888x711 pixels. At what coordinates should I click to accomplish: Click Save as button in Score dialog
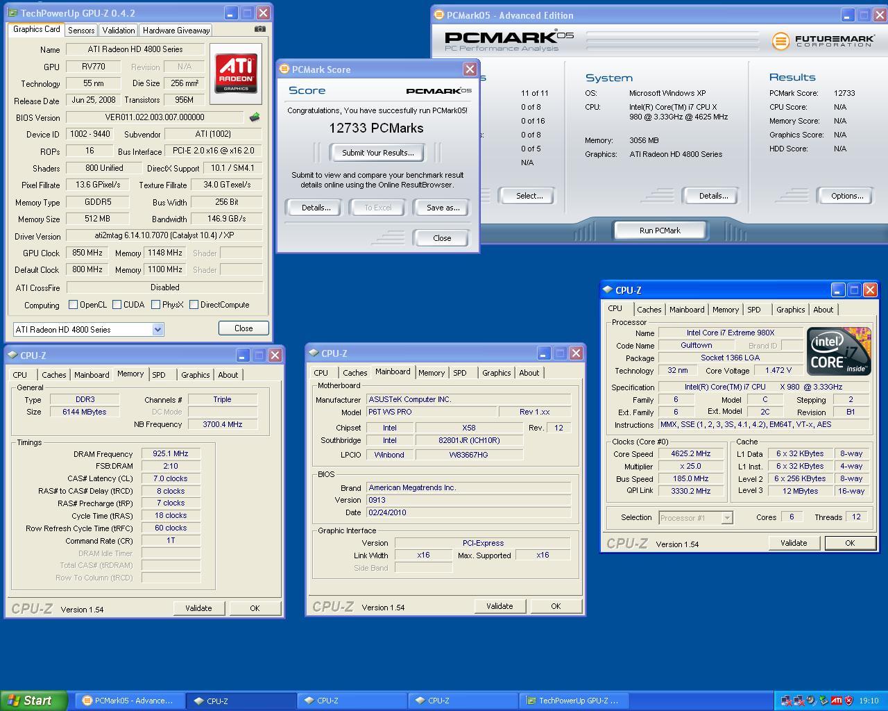[443, 208]
